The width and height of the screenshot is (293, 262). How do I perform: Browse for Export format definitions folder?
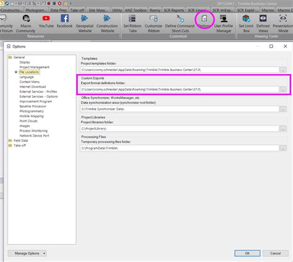click(283, 90)
